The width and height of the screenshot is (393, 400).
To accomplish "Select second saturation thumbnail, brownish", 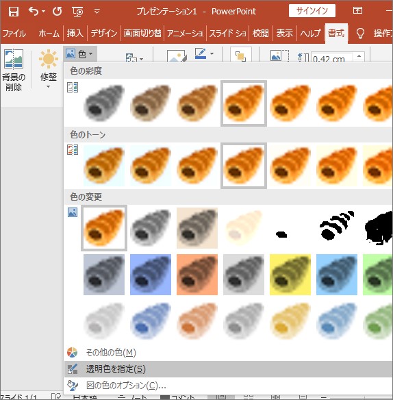I will [x=151, y=103].
